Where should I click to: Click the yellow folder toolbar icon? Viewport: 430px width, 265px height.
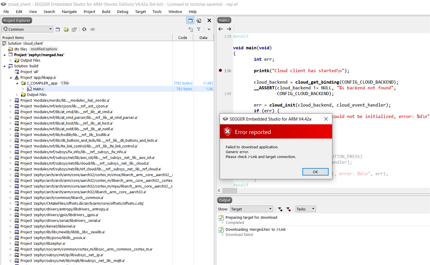click(x=66, y=29)
